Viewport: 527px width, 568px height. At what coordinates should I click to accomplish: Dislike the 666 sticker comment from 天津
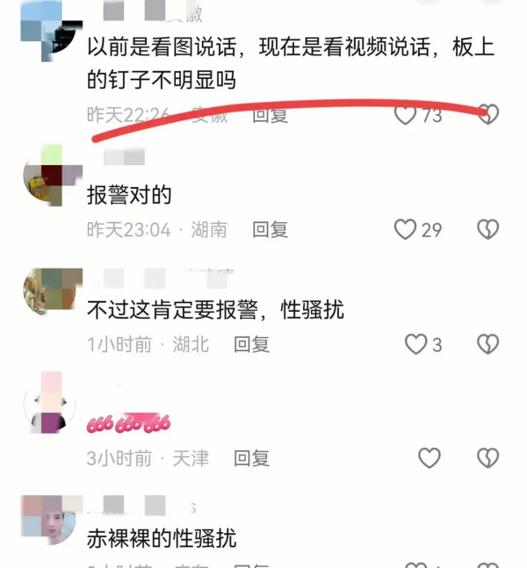[488, 458]
